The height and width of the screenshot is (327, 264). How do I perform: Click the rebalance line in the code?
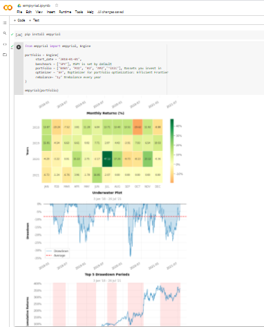[68, 77]
